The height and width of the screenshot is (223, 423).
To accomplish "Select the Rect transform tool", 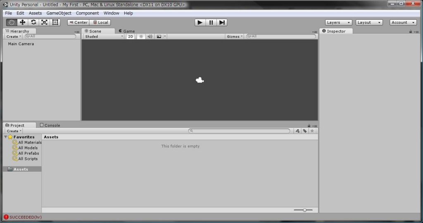I will [x=55, y=22].
